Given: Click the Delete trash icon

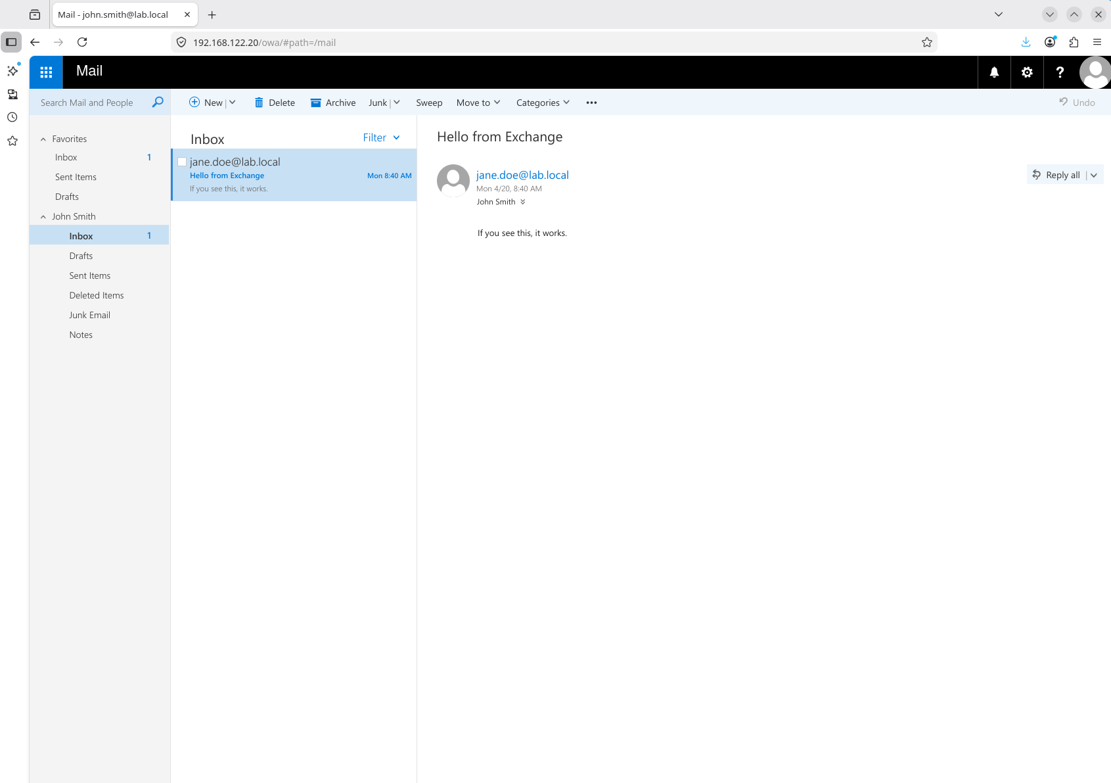Looking at the screenshot, I should tap(258, 103).
